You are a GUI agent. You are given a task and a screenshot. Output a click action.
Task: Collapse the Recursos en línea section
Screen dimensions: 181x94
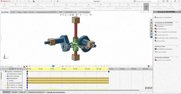click(177, 46)
